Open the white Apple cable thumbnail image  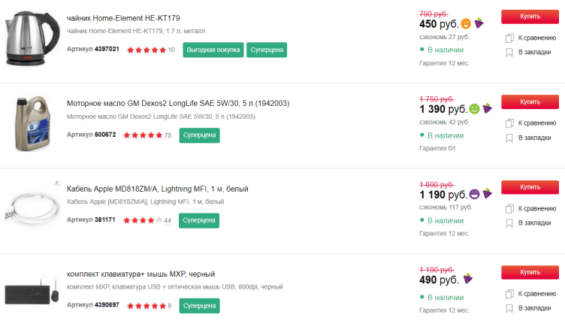32,204
